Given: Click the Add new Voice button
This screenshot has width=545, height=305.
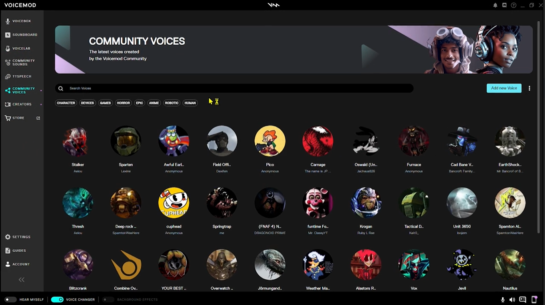Looking at the screenshot, I should click(x=504, y=88).
